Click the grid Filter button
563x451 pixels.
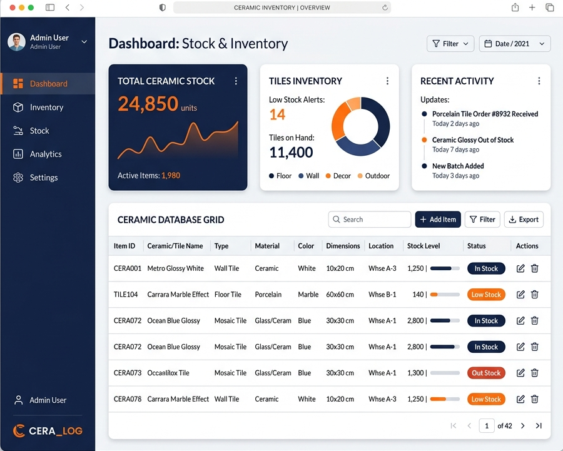(x=482, y=220)
